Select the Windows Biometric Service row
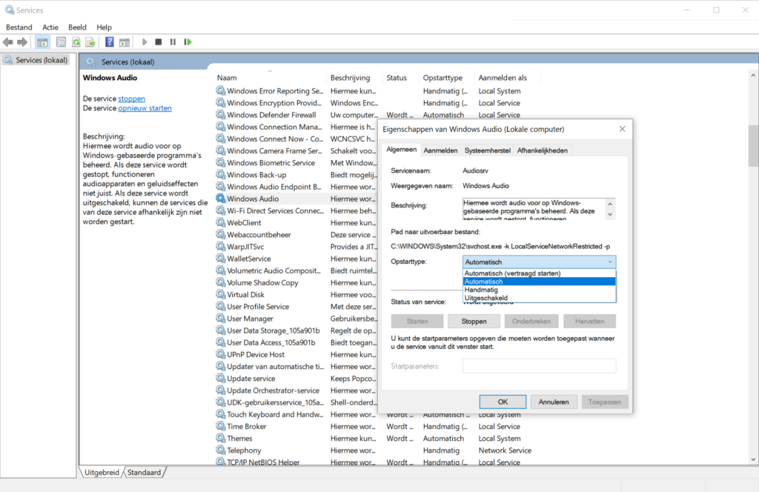 point(271,162)
